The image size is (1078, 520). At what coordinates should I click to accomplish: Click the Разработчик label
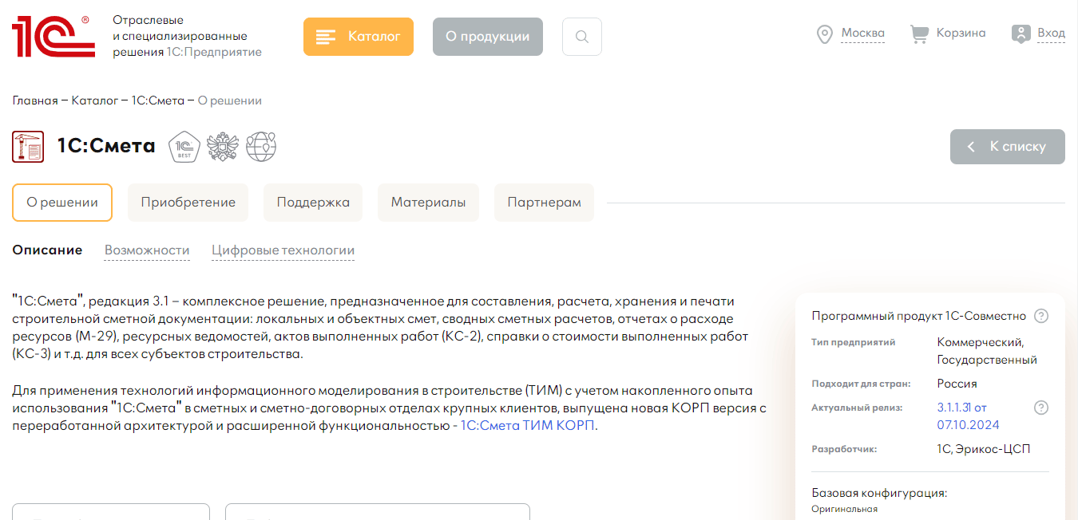(844, 449)
